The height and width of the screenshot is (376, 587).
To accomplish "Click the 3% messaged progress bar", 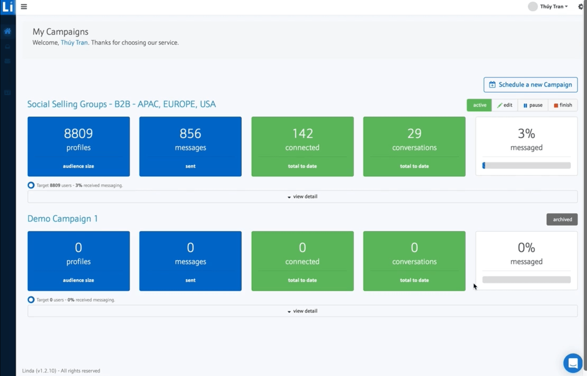I will 526,165.
